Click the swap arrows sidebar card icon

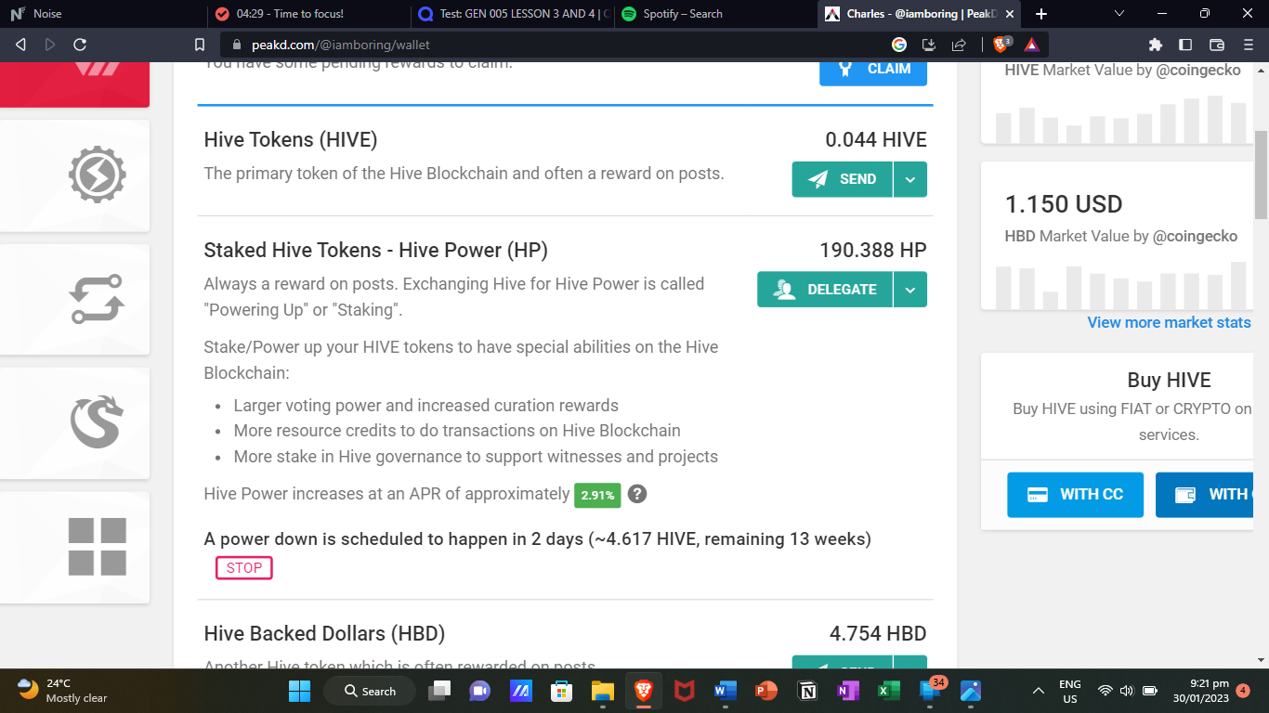pyautogui.click(x=98, y=299)
